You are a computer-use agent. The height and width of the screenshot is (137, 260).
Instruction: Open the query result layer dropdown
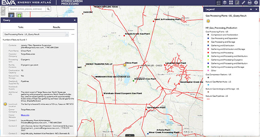click(x=67, y=34)
